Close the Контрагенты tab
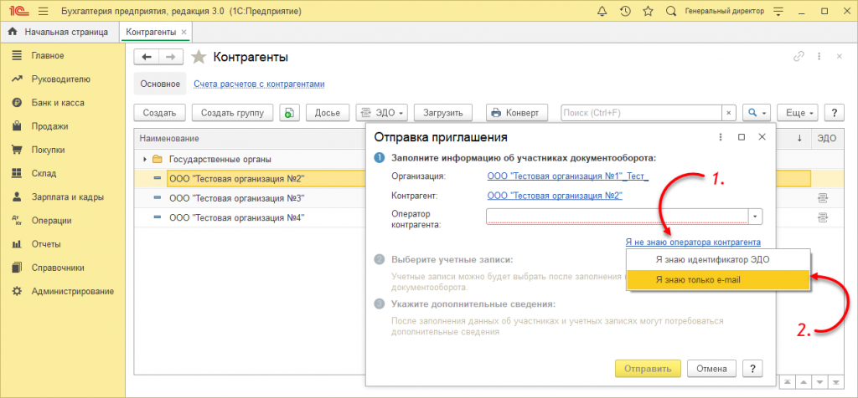This screenshot has width=858, height=398. click(x=183, y=33)
